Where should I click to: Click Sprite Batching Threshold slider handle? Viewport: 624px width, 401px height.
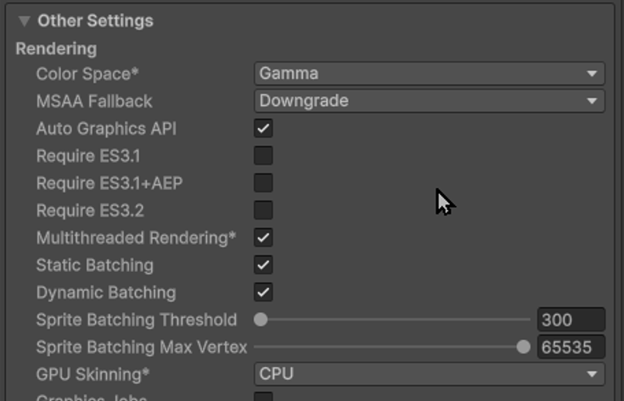point(261,320)
